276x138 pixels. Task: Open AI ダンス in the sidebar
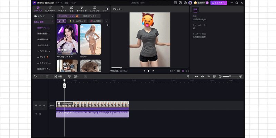(43, 57)
